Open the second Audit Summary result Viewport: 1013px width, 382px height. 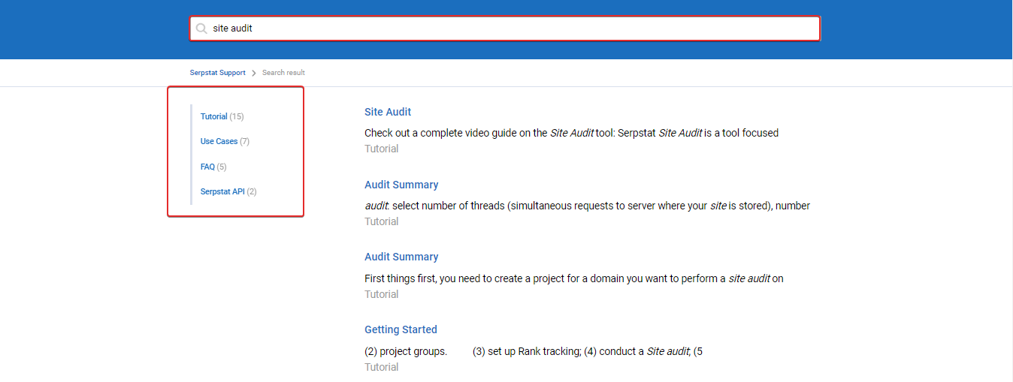[401, 257]
